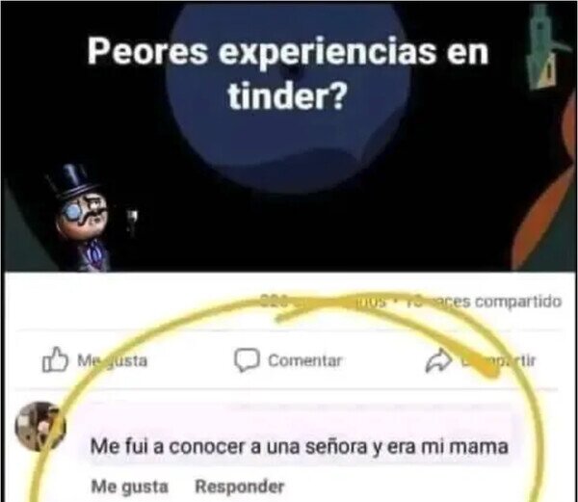This screenshot has height=502, width=578.
Task: Click the Comentar speech bubble icon
Action: (247, 359)
